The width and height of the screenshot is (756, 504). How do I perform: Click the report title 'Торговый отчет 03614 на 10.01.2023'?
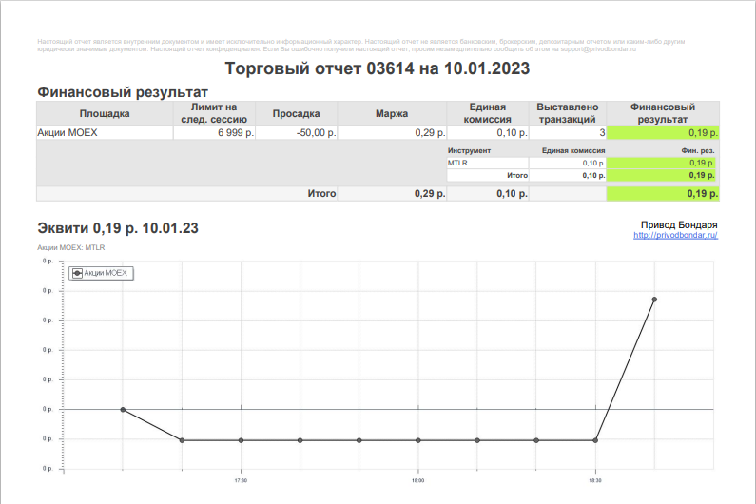pyautogui.click(x=377, y=68)
